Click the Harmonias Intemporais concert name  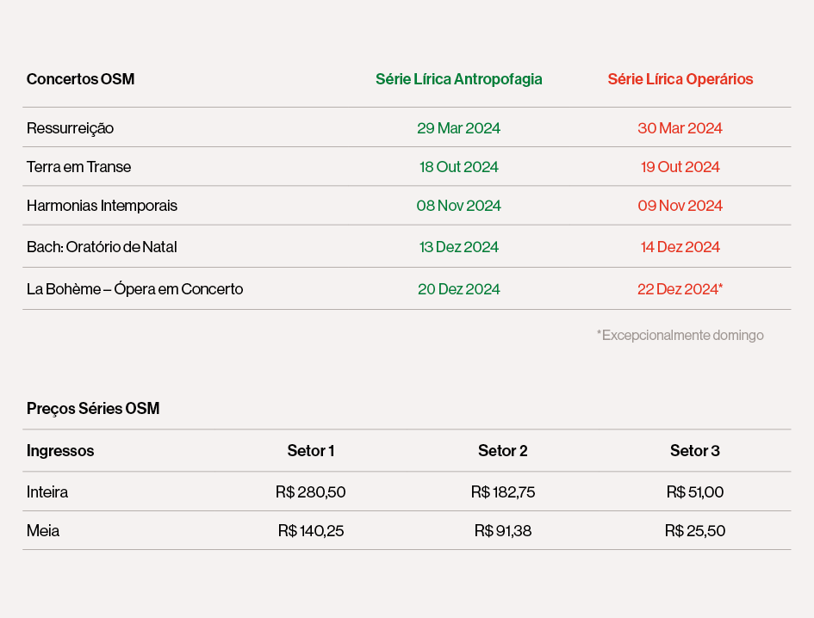pos(102,206)
